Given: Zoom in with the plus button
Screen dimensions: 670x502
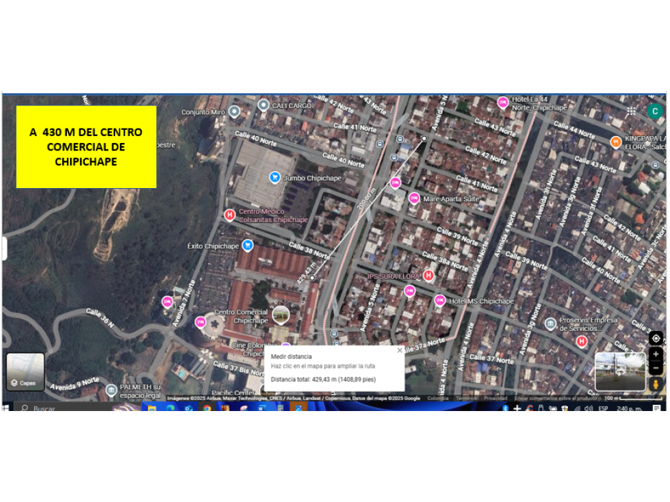Looking at the screenshot, I should click(656, 354).
